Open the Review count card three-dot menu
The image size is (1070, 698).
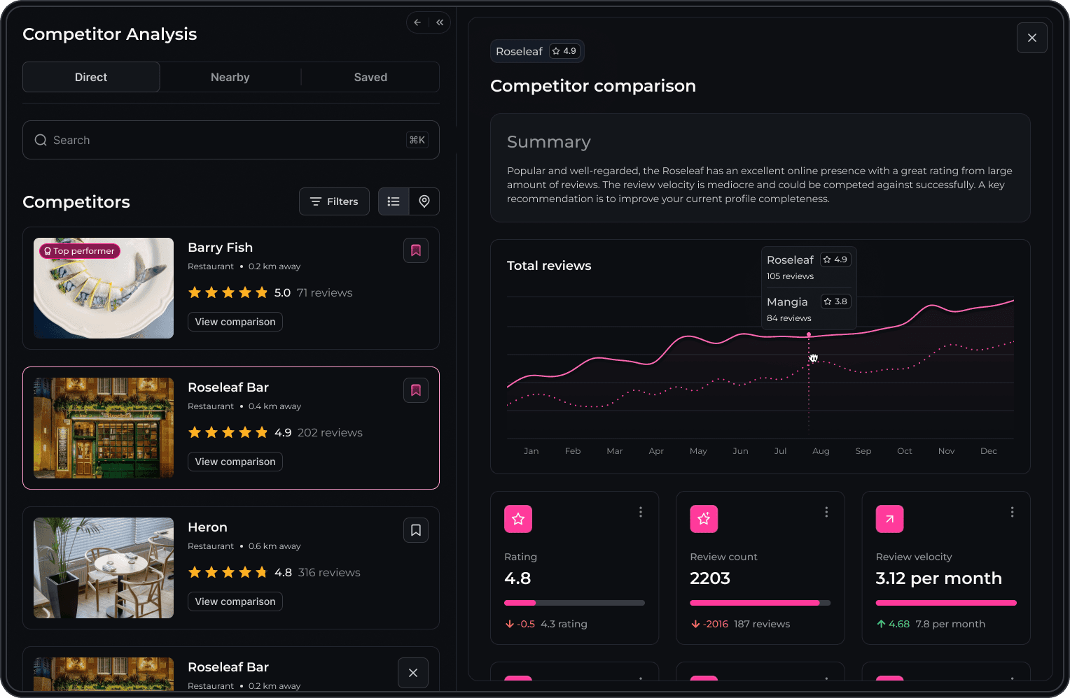tap(826, 512)
